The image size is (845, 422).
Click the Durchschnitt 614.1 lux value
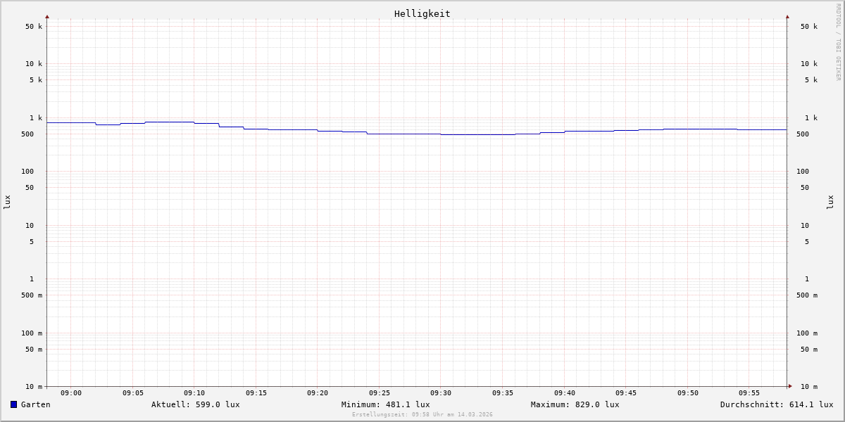776,404
